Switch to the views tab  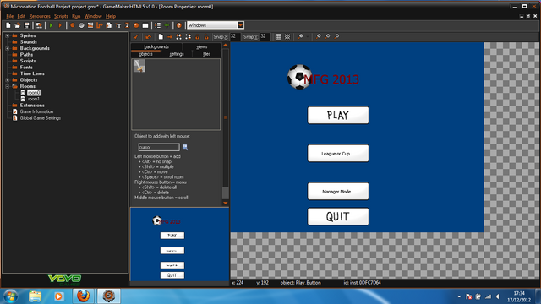click(x=201, y=47)
